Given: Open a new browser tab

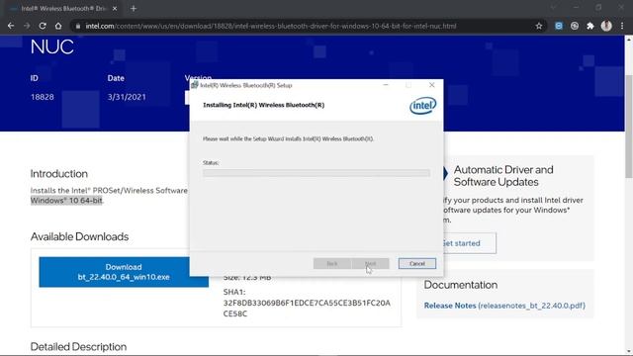Looking at the screenshot, I should click(x=134, y=8).
